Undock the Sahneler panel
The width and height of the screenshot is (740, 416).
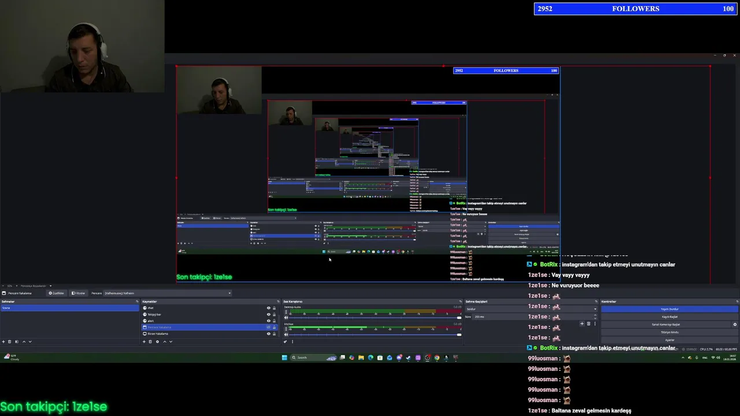pyautogui.click(x=137, y=302)
